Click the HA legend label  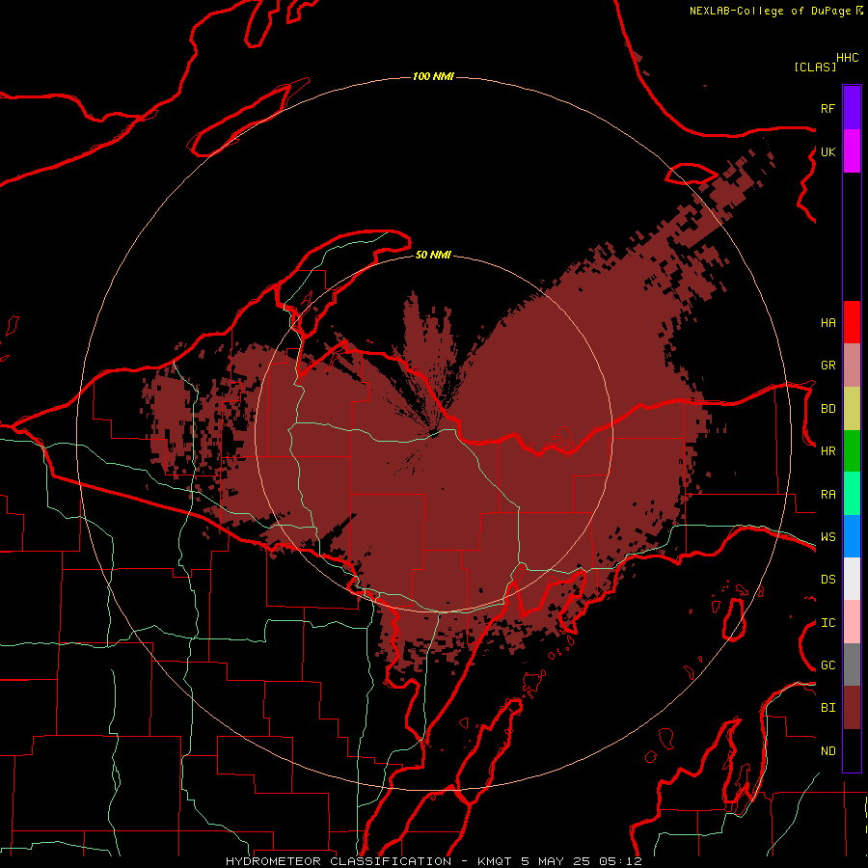828,322
